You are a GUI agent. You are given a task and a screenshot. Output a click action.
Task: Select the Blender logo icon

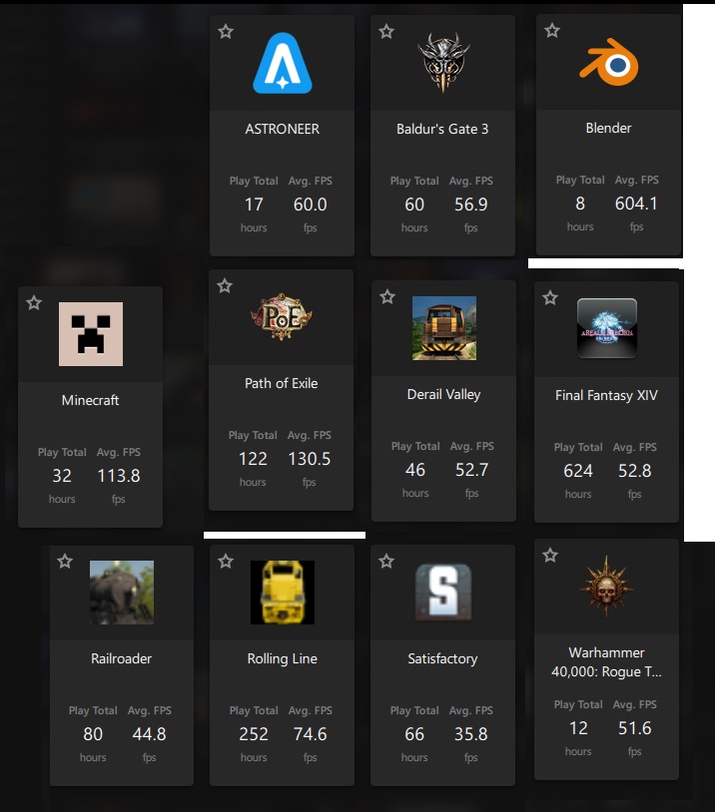(609, 62)
